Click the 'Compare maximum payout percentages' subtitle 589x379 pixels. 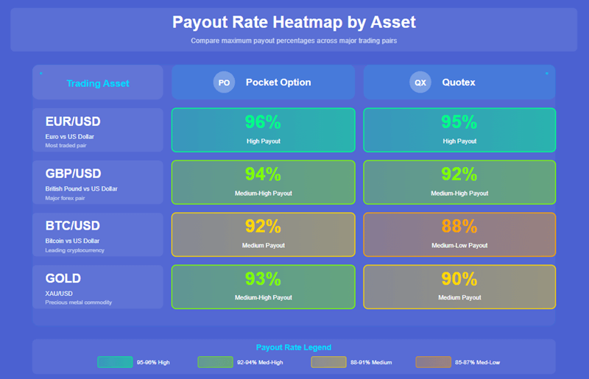294,40
